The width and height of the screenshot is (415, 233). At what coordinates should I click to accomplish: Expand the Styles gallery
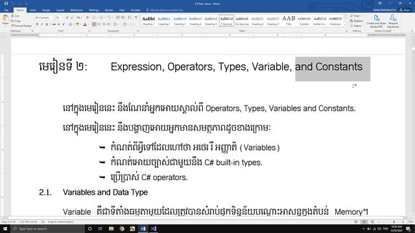coord(345,25)
